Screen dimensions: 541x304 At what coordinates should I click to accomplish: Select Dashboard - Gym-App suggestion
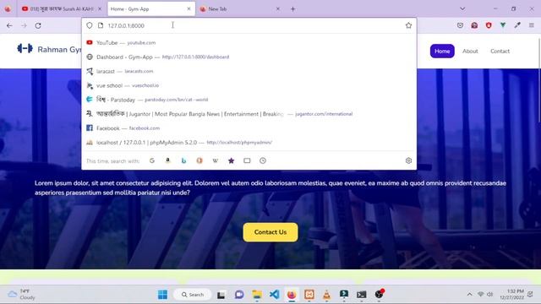click(249, 57)
